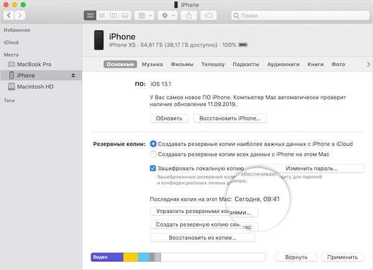
Task: Open the group-by grid dropdown
Action: [145, 16]
